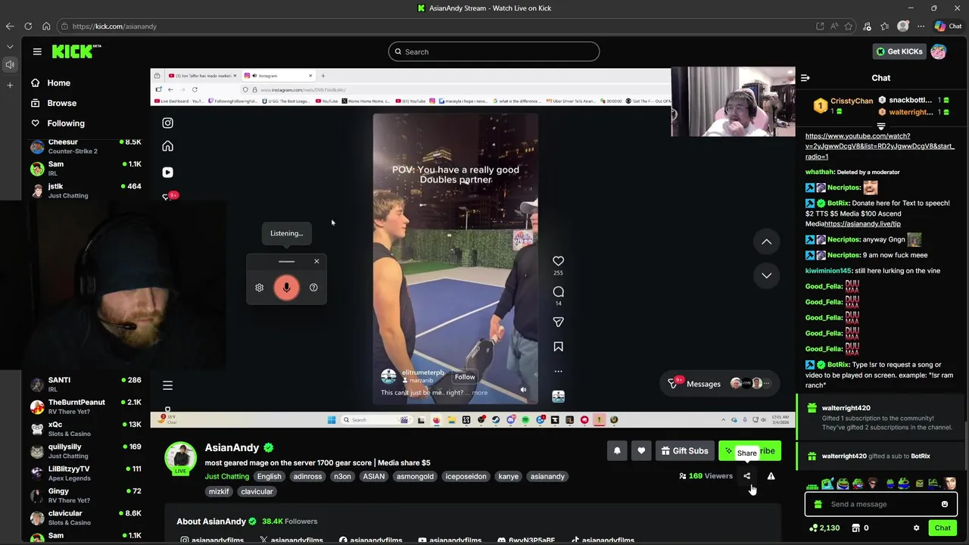Select the iceposeidon tag
Screen dimensions: 969x545
pyautogui.click(x=466, y=477)
